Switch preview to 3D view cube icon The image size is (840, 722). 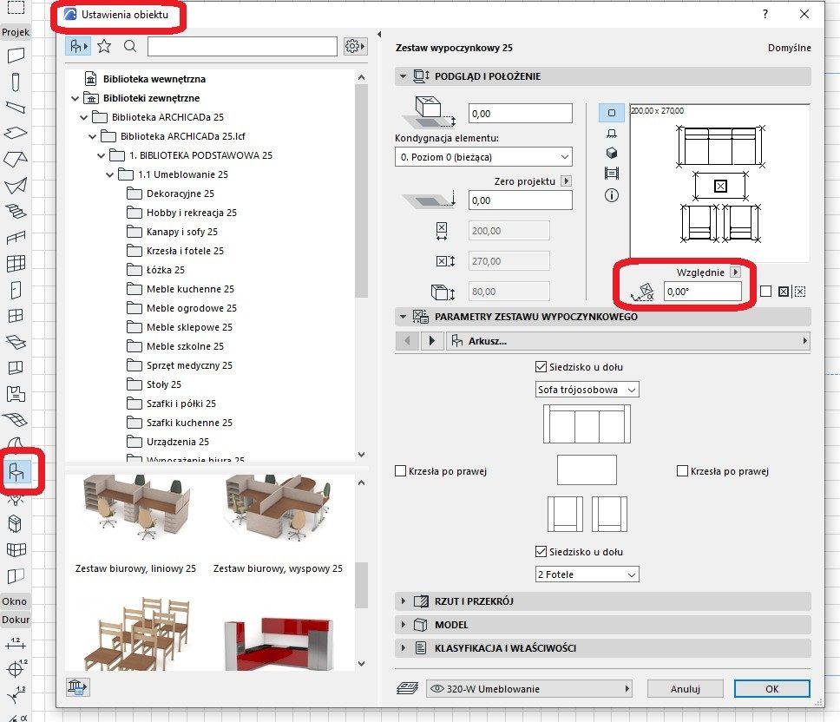[611, 152]
